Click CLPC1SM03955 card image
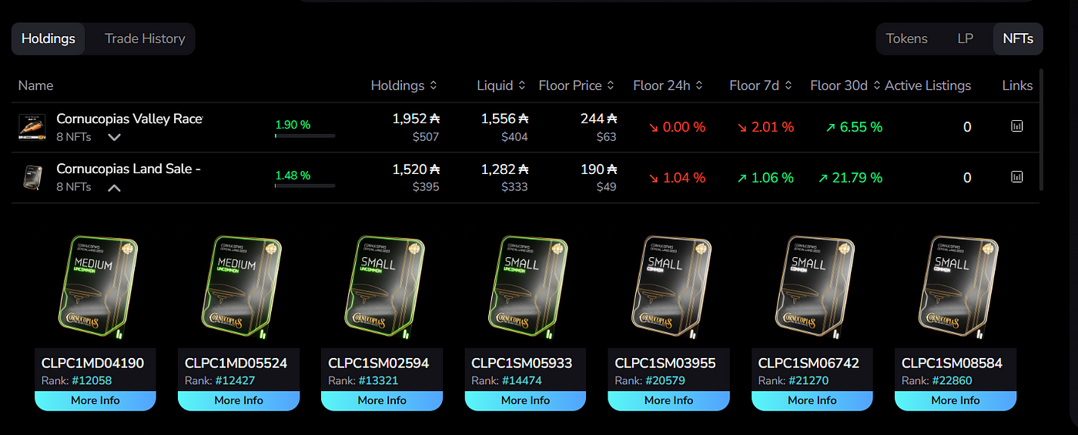 click(671, 289)
